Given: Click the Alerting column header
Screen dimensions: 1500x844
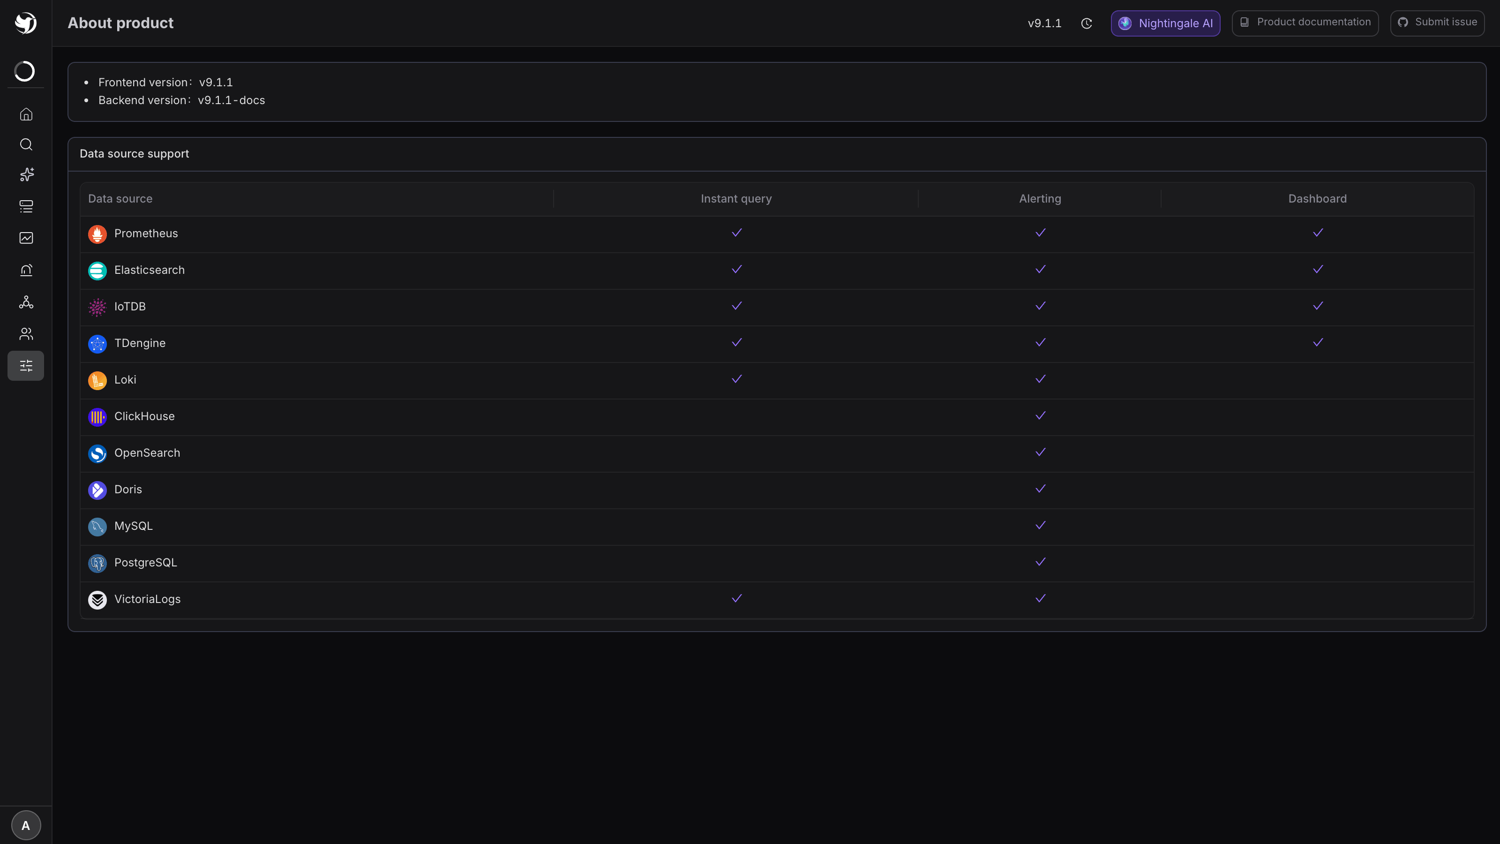Looking at the screenshot, I should [x=1040, y=199].
